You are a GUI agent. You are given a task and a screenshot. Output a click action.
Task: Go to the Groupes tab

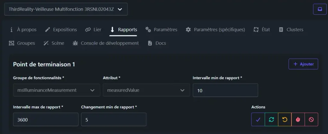click(x=22, y=43)
